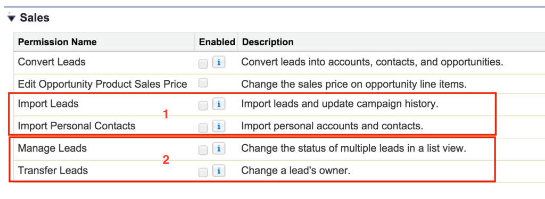Image resolution: width=545 pixels, height=199 pixels.
Task: Enable the Manage Leads permission checkbox
Action: 203,150
